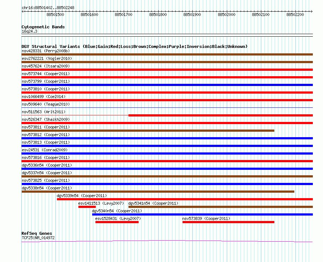Click the dgv5340n54 (Cooper2011) label

click(x=117, y=211)
